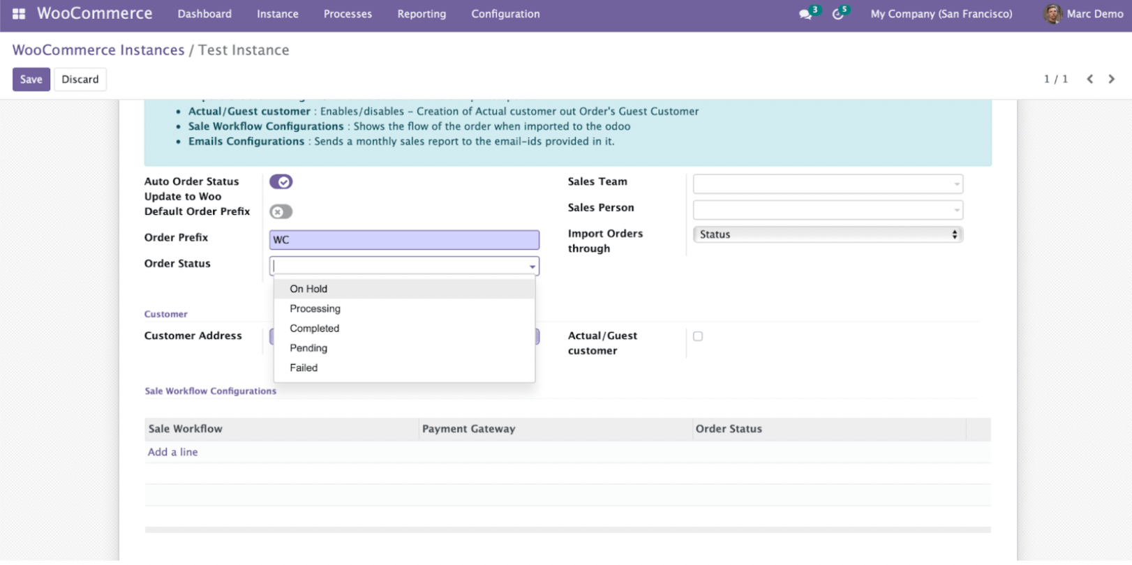Open the Reporting menu
The image size is (1132, 565).
tap(422, 14)
